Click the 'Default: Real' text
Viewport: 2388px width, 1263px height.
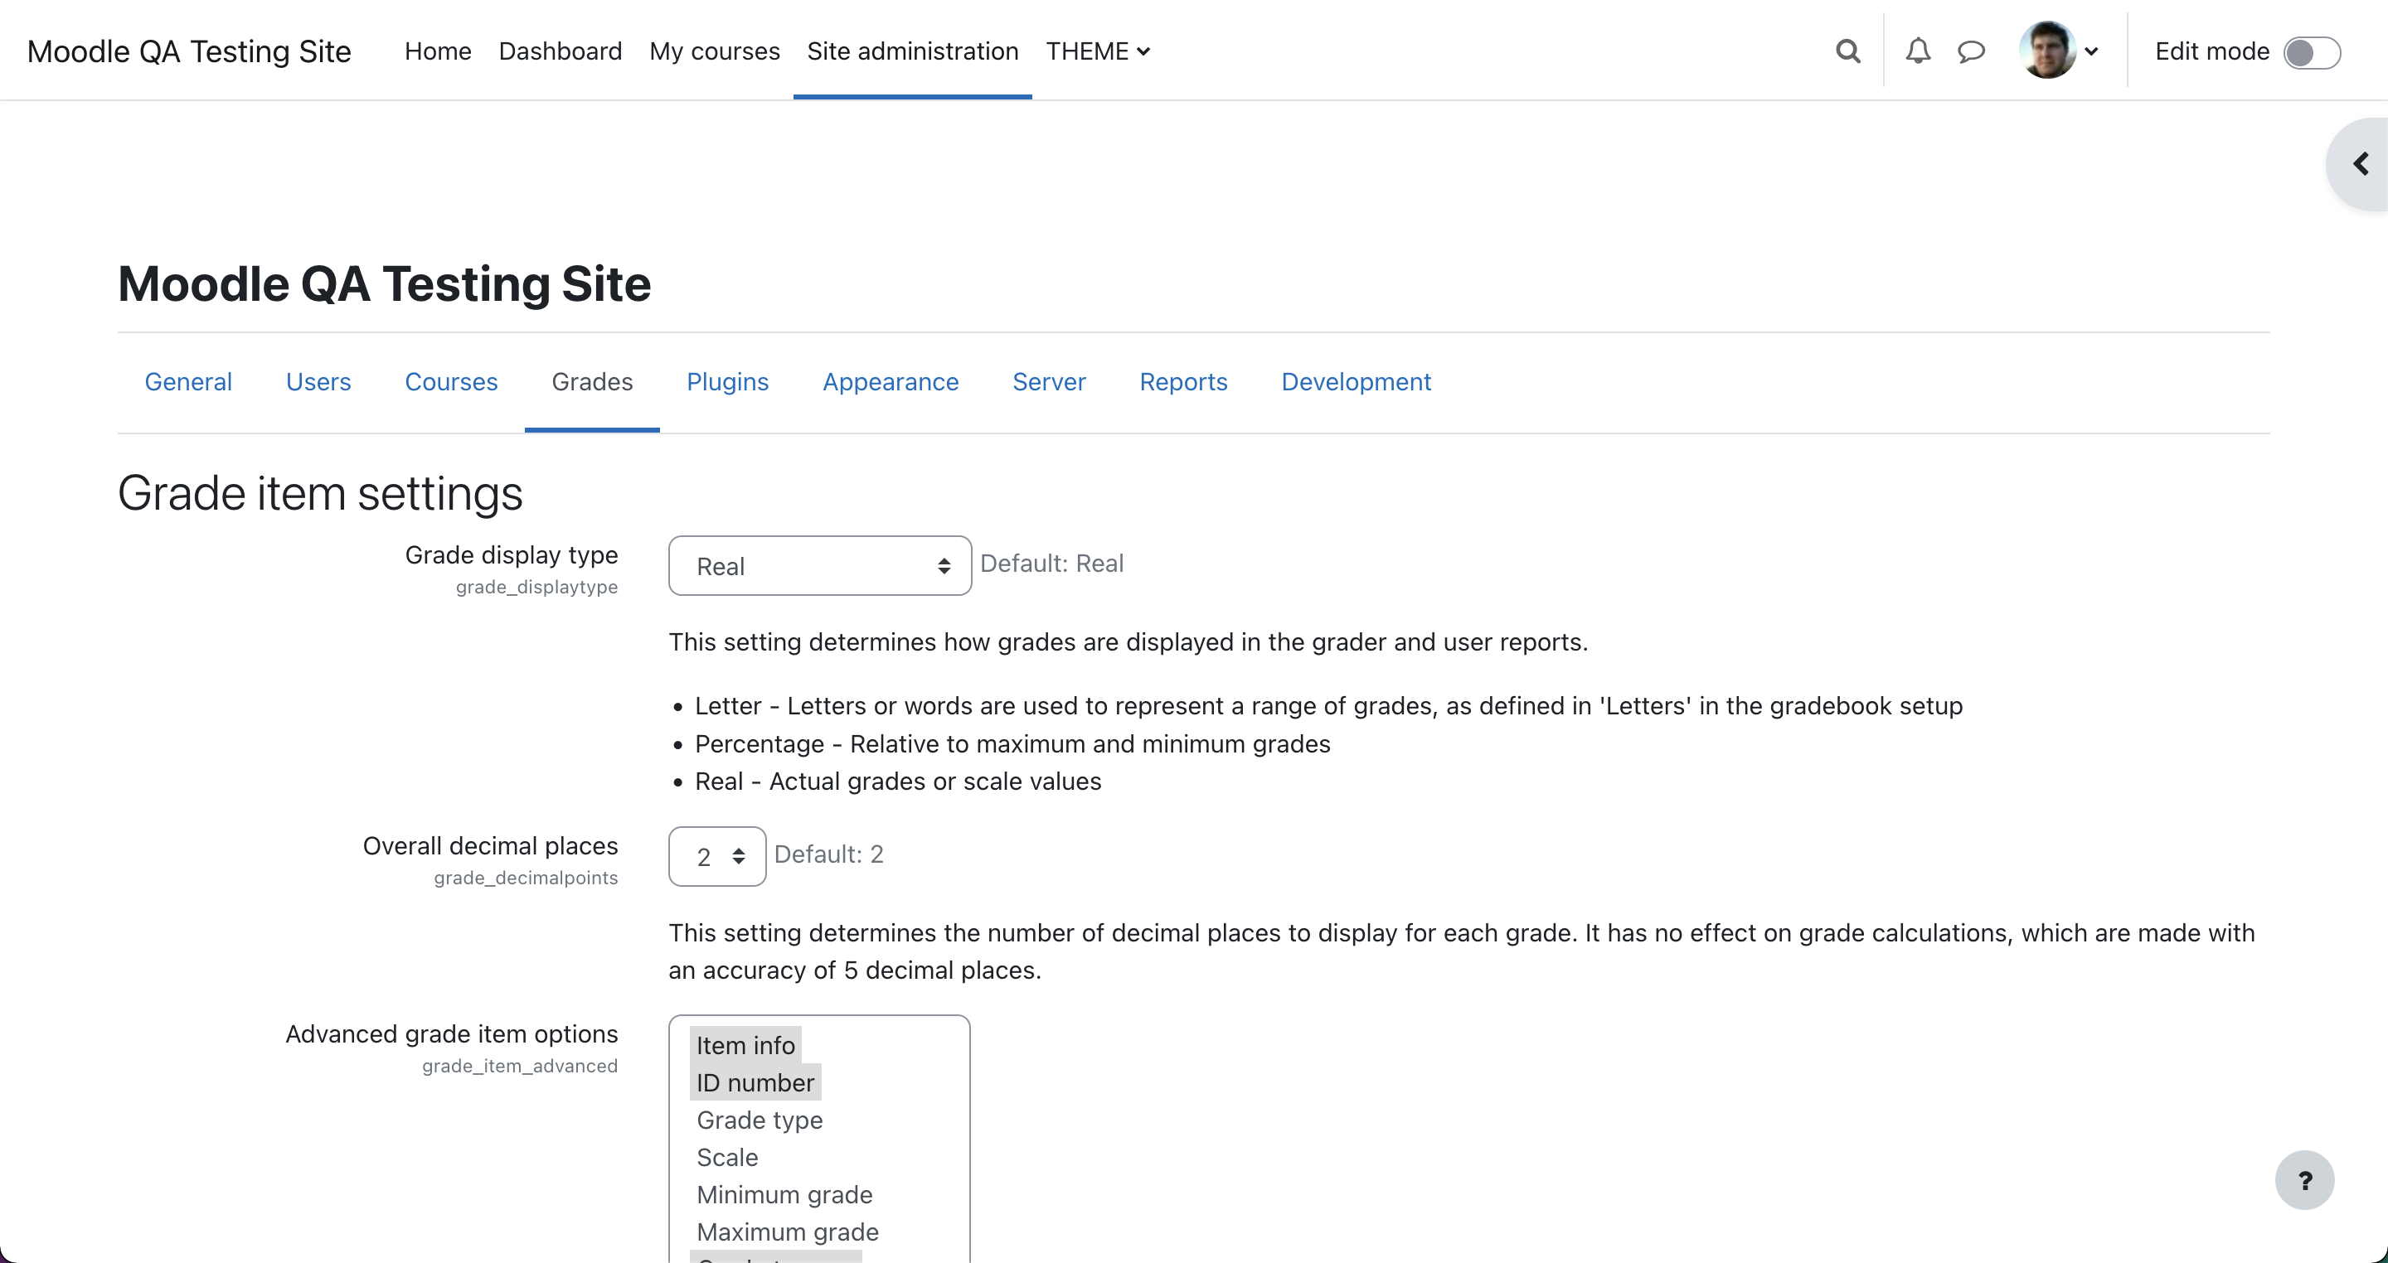pyautogui.click(x=1051, y=564)
